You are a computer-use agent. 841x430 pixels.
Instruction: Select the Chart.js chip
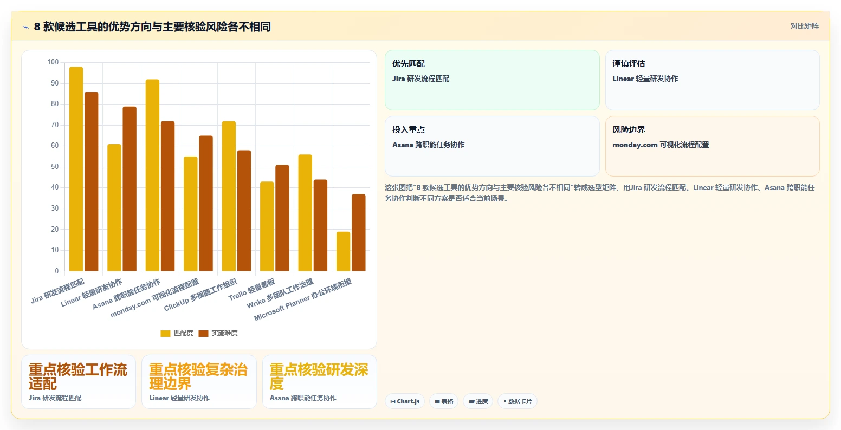[x=405, y=401]
